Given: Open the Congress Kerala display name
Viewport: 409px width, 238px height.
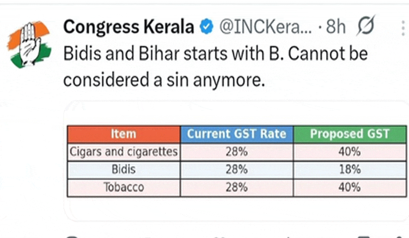Looking at the screenshot, I should point(128,27).
